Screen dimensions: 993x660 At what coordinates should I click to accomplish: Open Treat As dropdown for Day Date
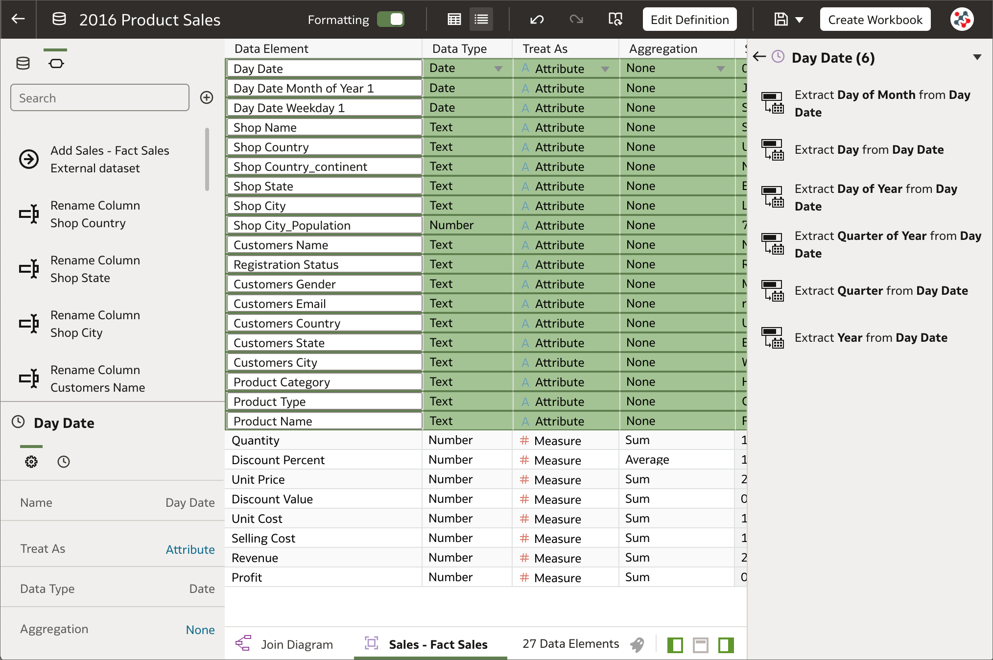pyautogui.click(x=606, y=69)
